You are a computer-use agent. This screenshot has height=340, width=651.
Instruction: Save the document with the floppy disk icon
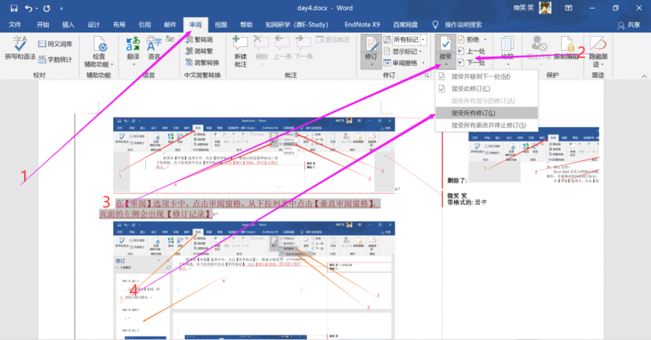14,8
